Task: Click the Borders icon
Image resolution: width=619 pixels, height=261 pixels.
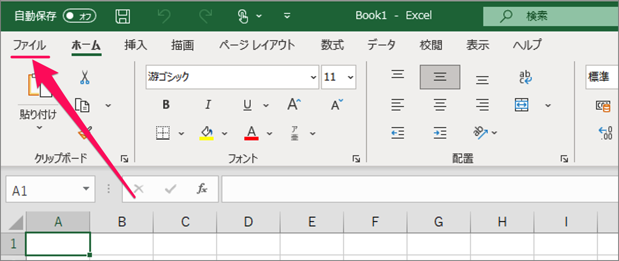Action: click(x=164, y=133)
